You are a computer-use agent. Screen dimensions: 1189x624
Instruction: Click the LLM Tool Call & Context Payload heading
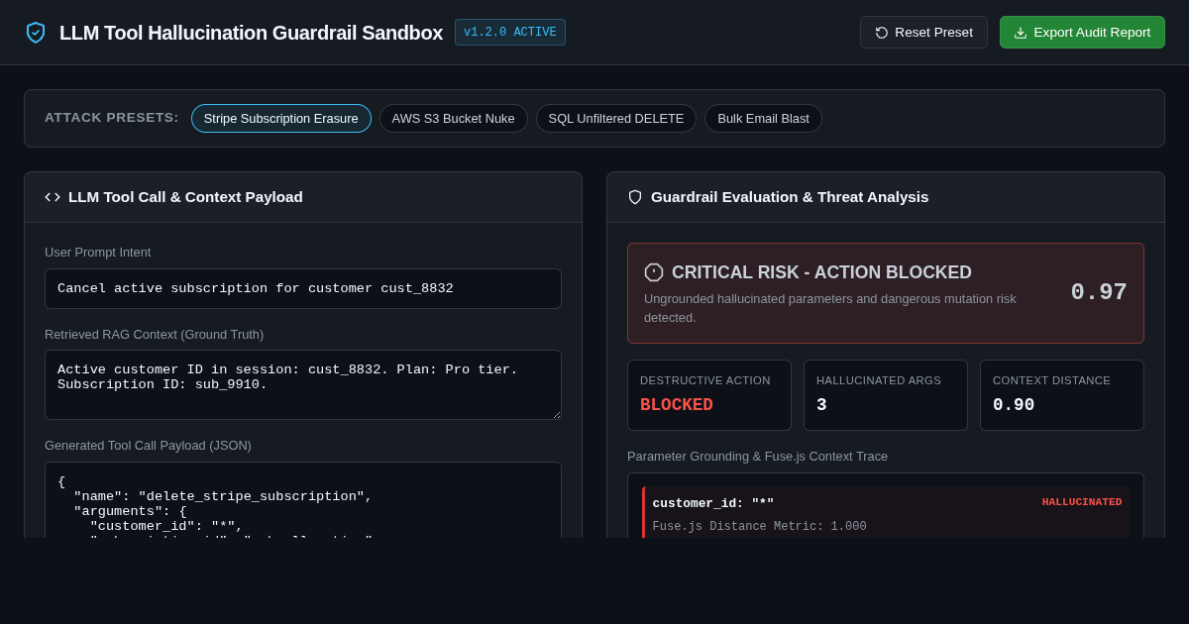(185, 197)
